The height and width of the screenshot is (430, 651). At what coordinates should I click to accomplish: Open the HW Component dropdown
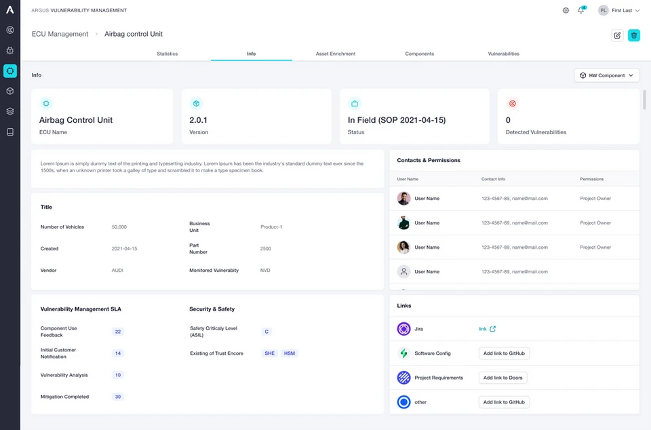coord(606,75)
